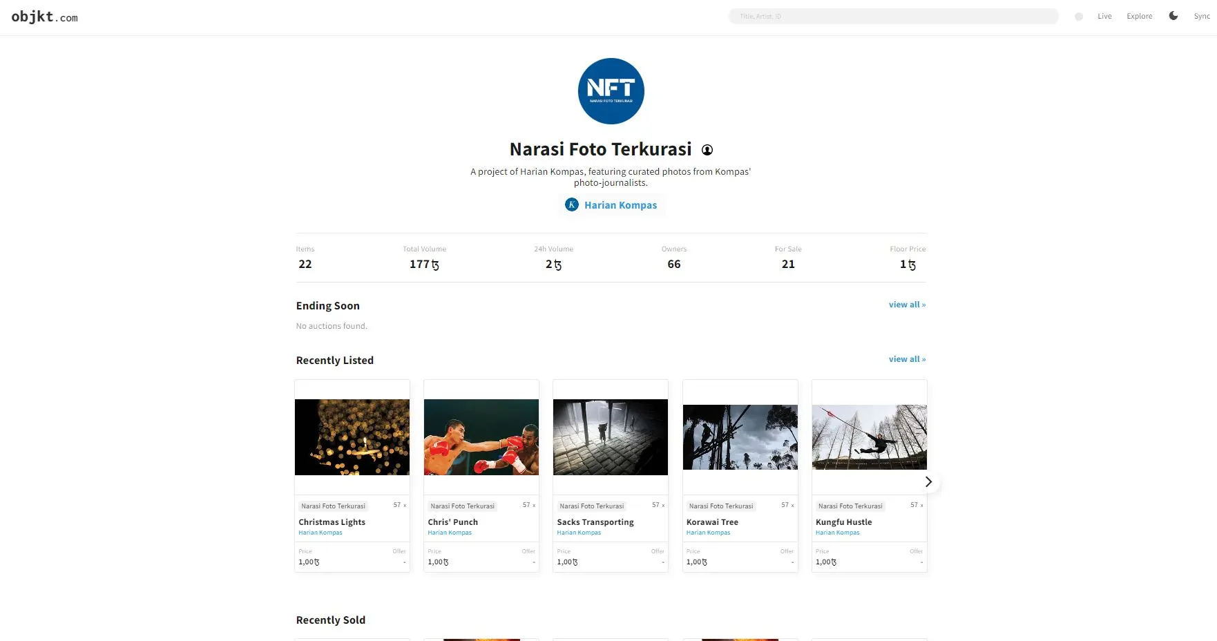Open the objkt.com home logo
This screenshot has height=641, width=1217.
pos(44,17)
